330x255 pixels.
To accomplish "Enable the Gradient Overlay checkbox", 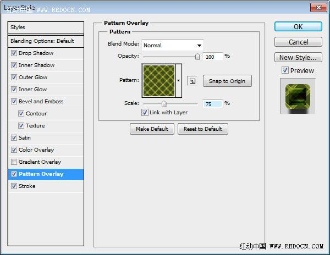I will point(14,162).
